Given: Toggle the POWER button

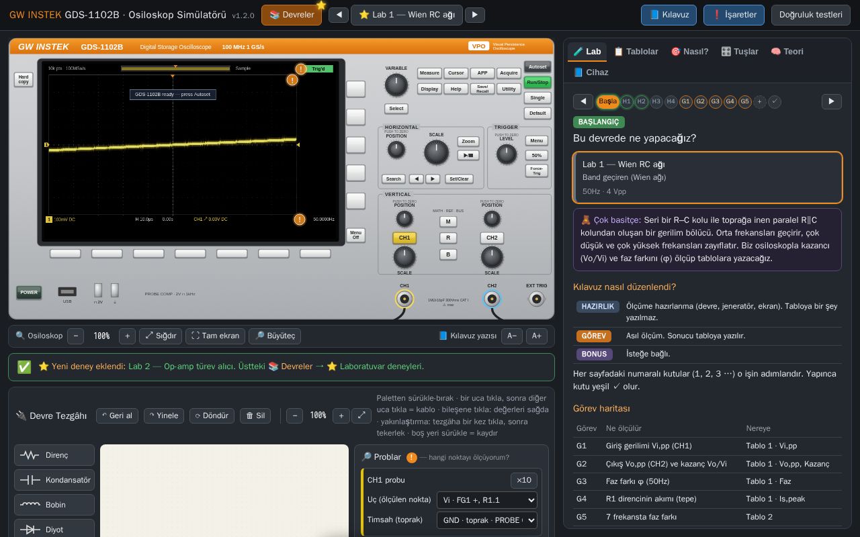Looking at the screenshot, I should tap(29, 292).
